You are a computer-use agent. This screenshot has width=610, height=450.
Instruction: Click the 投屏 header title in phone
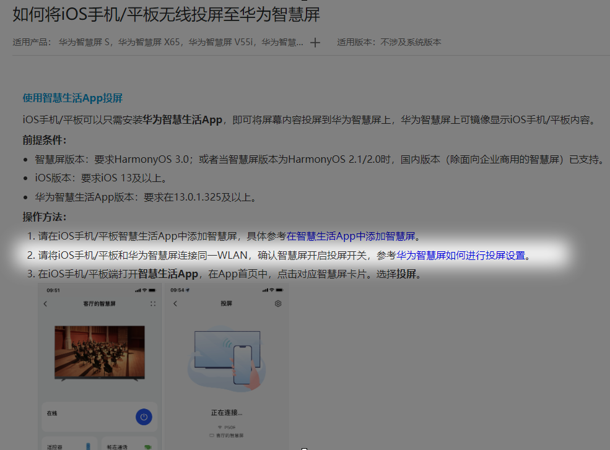(227, 303)
